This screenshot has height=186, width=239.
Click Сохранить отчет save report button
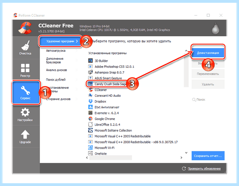point(208,156)
